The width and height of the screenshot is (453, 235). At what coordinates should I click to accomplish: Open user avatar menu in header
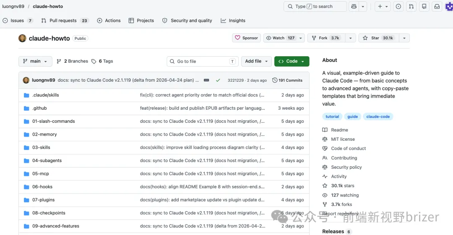[x=449, y=6]
